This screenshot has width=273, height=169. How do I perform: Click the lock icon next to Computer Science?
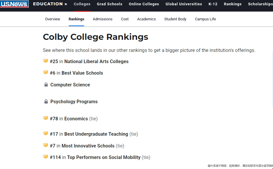[x=46, y=85]
